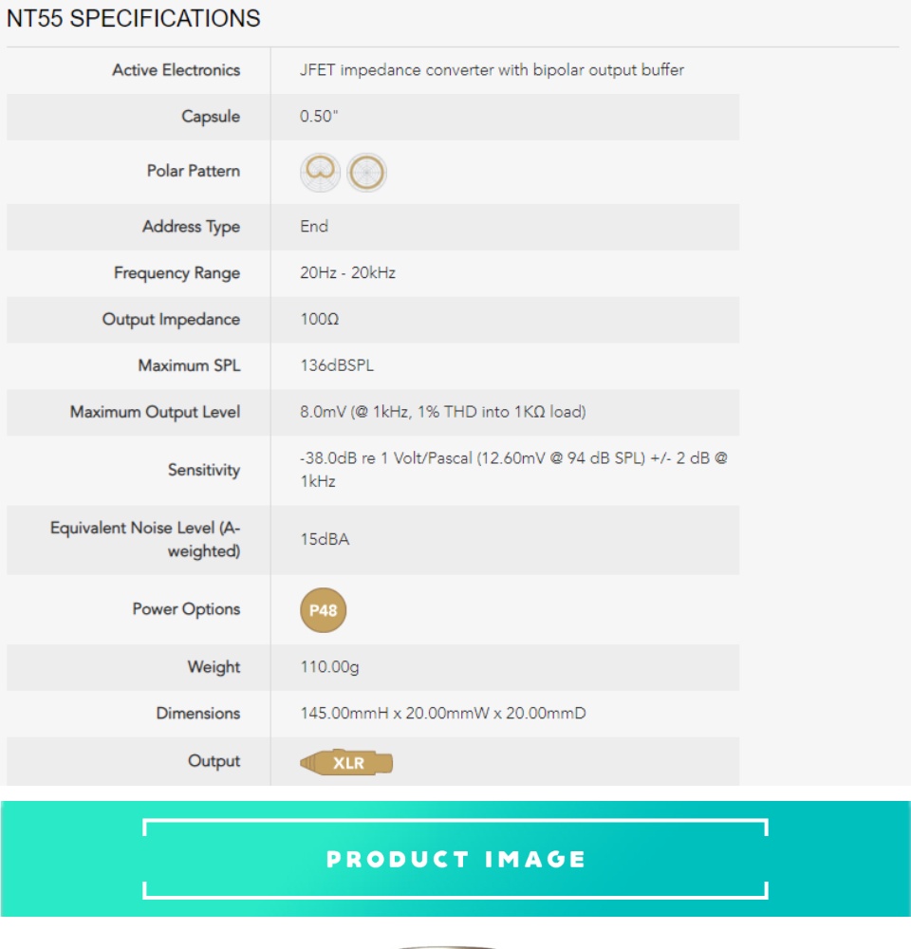The height and width of the screenshot is (949, 911).
Task: Click the Dimensions value 145.00mmH x 20.00mmW
Action: tap(442, 714)
